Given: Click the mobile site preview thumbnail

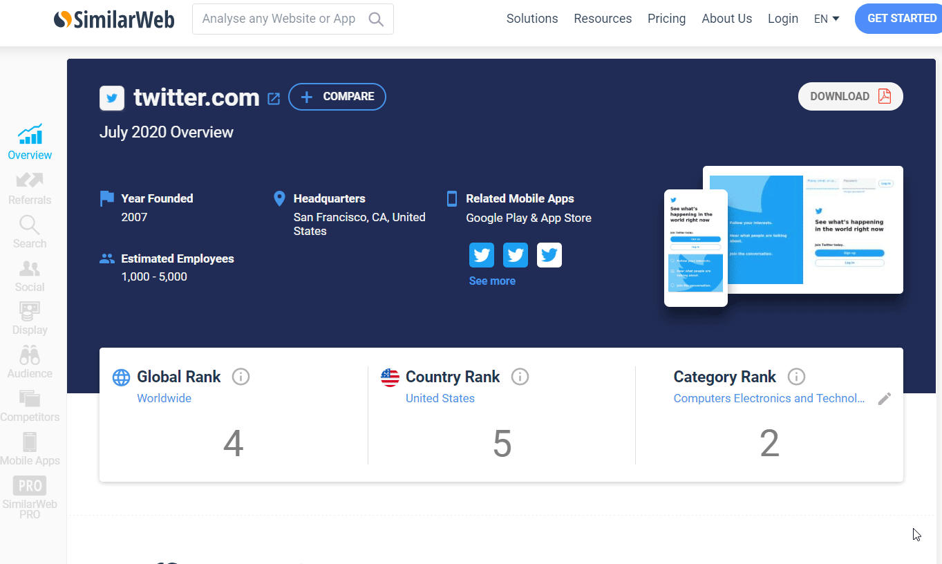Looking at the screenshot, I should point(696,248).
